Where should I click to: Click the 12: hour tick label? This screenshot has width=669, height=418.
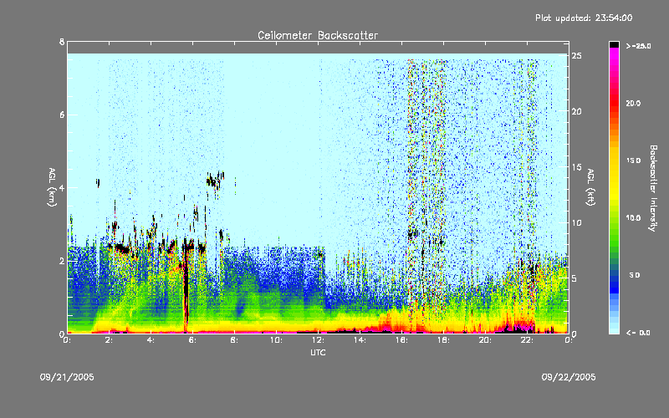(318, 340)
